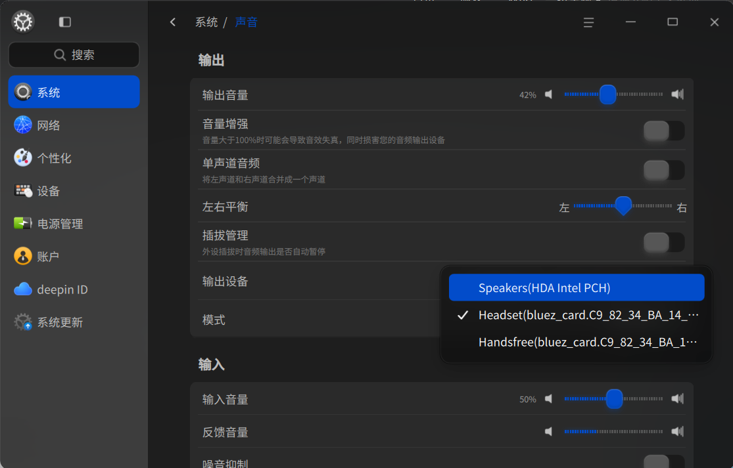Click high-volume speaker icon for 输出音量
The image size is (733, 468).
pos(677,95)
